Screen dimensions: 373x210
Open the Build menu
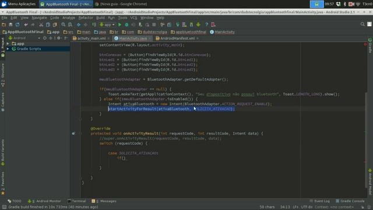point(100,18)
